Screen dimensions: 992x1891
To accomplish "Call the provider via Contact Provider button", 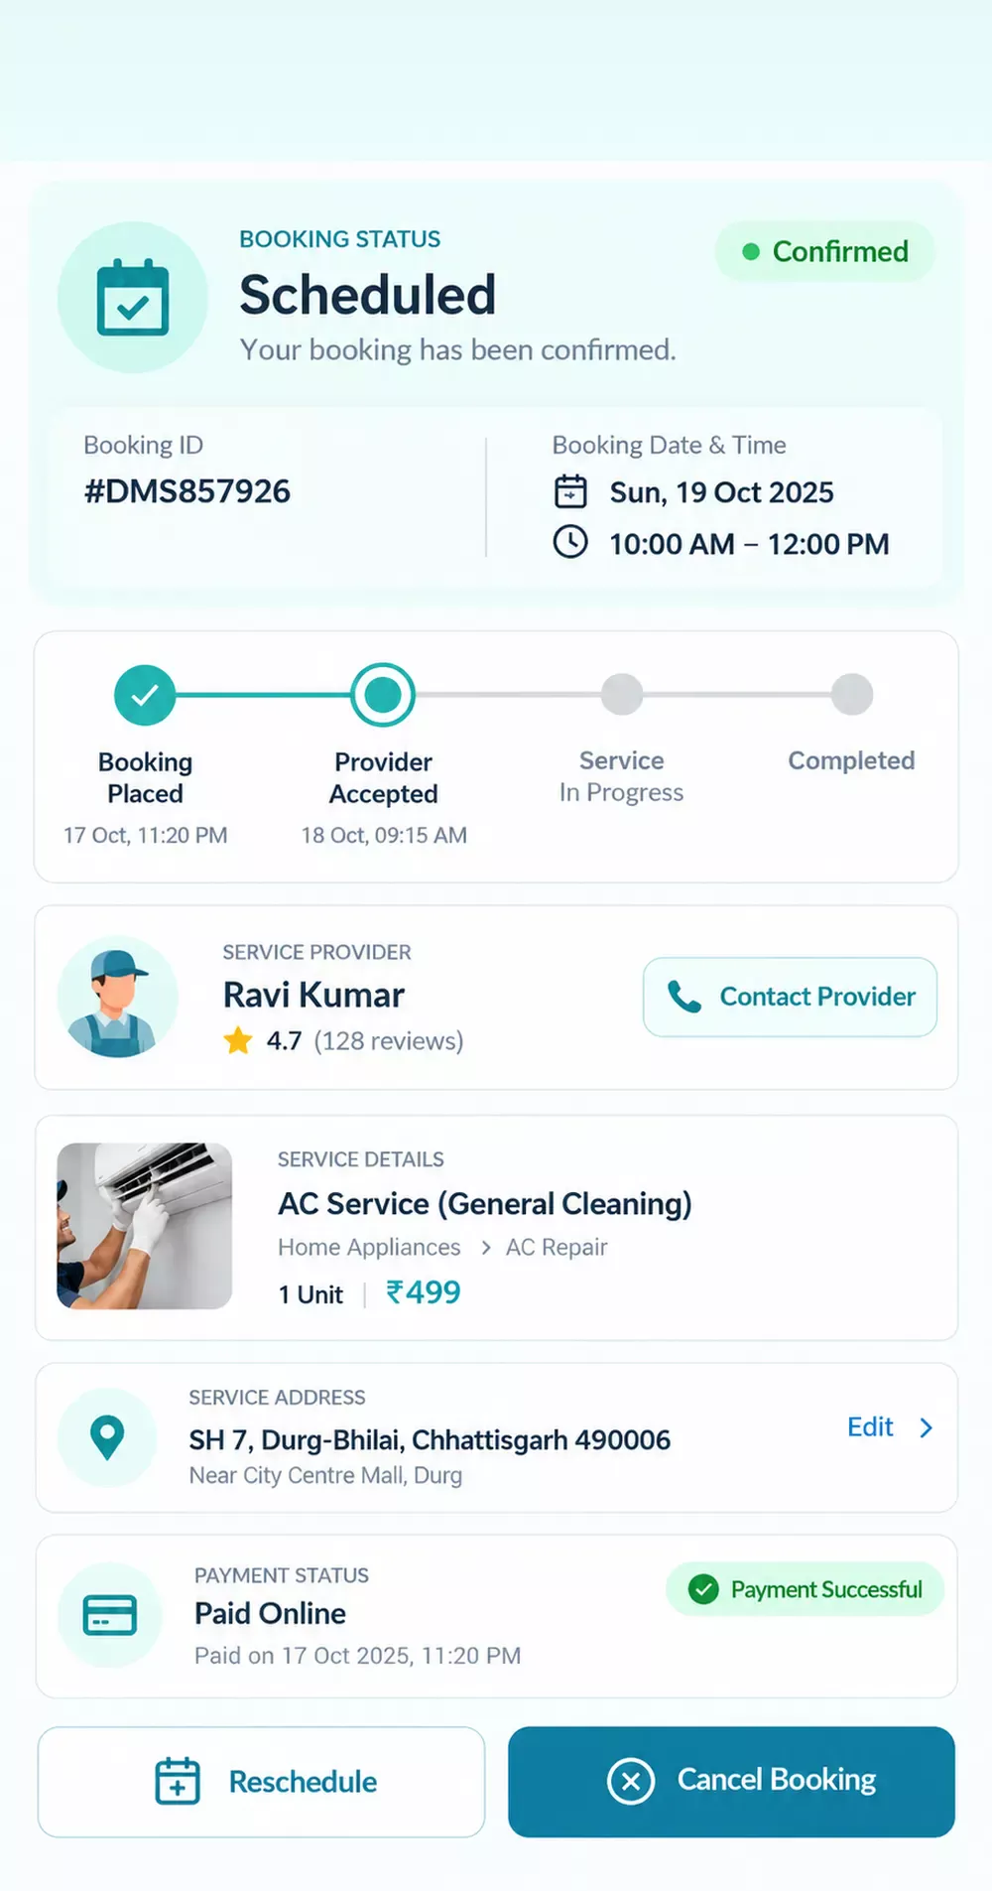I will coord(790,997).
